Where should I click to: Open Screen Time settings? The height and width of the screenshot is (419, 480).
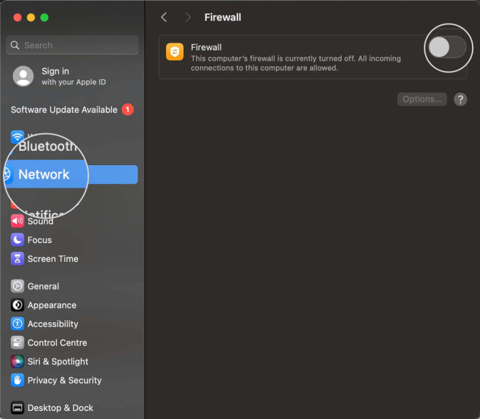pyautogui.click(x=53, y=259)
